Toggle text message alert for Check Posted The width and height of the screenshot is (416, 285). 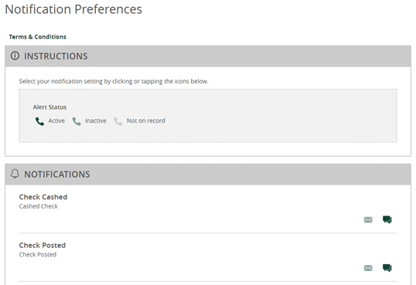pyautogui.click(x=387, y=268)
